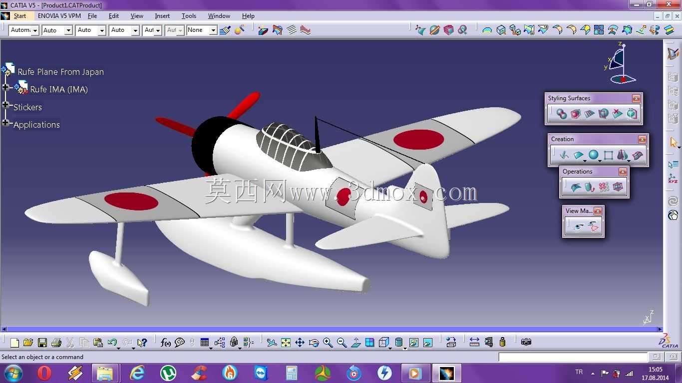Click the red dot pattern icon in Operations
Viewport: 682px width, 383px height.
click(604, 188)
